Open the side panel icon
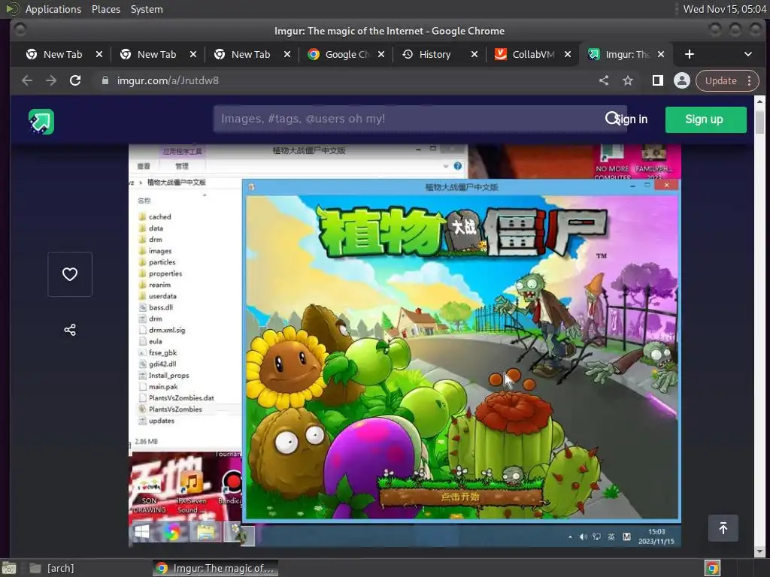Viewport: 770px width, 577px height. coord(657,80)
